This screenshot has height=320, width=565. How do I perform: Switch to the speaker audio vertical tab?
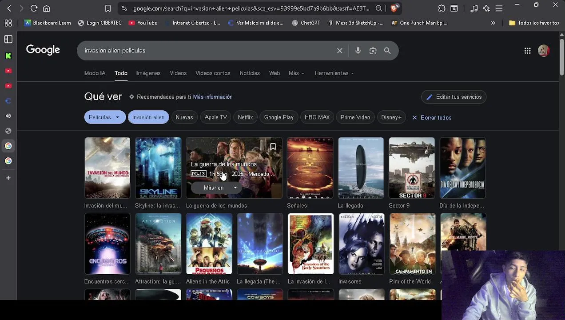[x=8, y=116]
